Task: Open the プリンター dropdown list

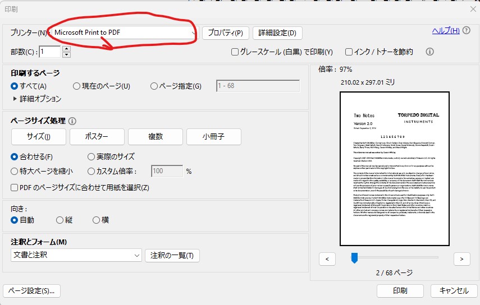Action: coord(194,33)
